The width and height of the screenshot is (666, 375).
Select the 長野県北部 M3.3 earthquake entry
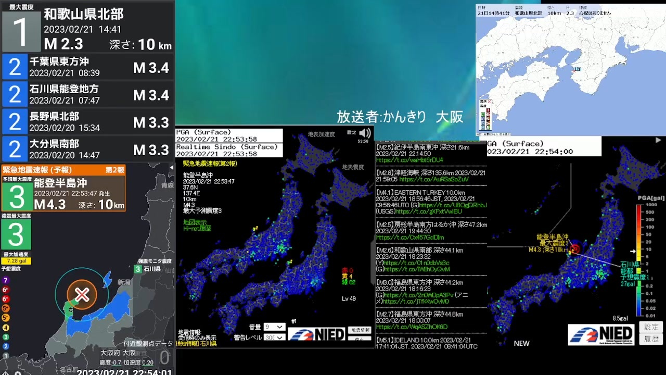click(x=88, y=121)
